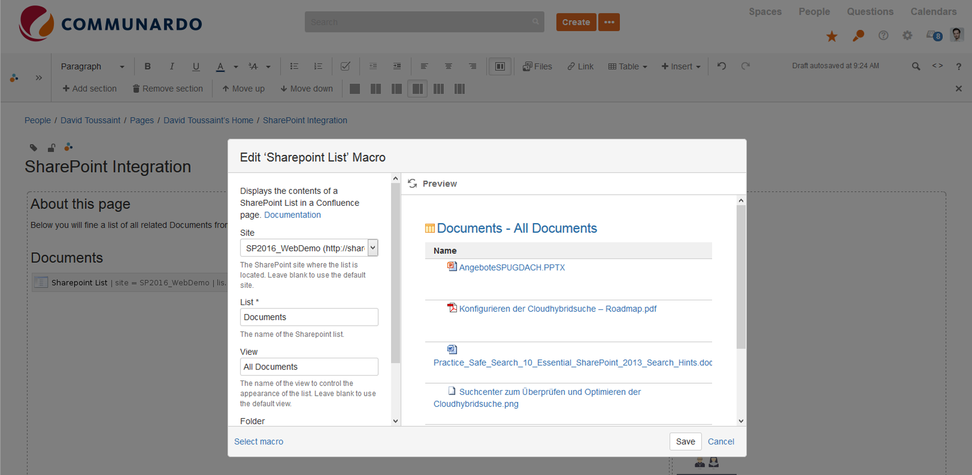The height and width of the screenshot is (475, 972).
Task: Expand the Insert menu dropdown
Action: pos(681,66)
